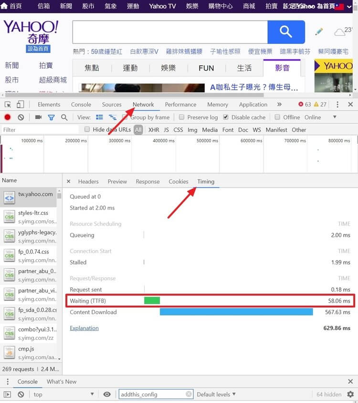Open the DevTools three-dot customize menu
Screen dimensions: 358x403
337,105
